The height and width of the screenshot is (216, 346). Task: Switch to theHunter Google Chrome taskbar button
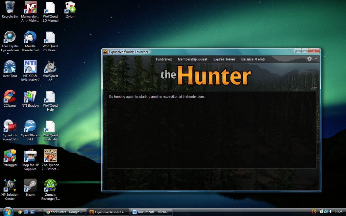[65, 212]
